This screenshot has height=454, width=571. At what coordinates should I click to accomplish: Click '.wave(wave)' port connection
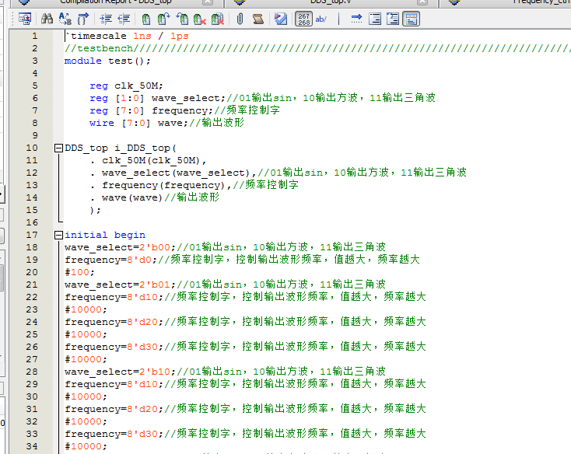coord(126,197)
